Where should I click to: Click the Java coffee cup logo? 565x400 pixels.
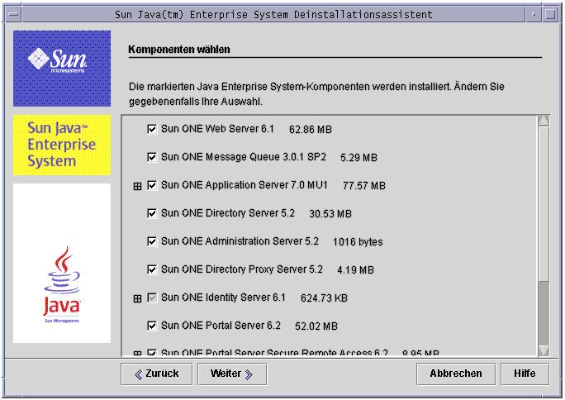pos(62,284)
